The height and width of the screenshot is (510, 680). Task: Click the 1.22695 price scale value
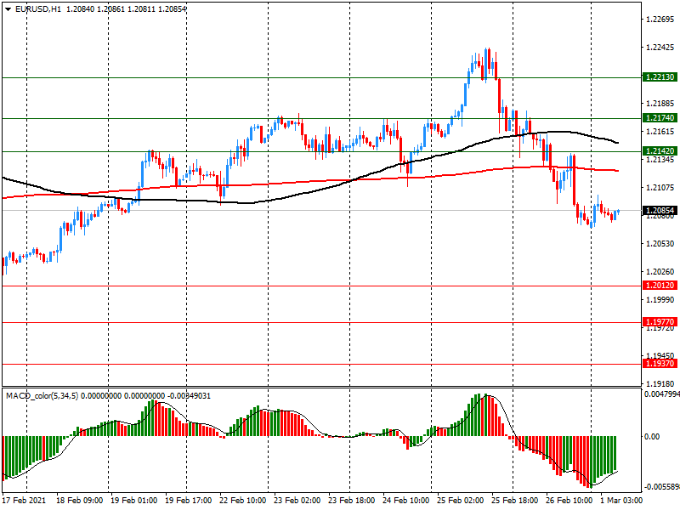pyautogui.click(x=660, y=19)
